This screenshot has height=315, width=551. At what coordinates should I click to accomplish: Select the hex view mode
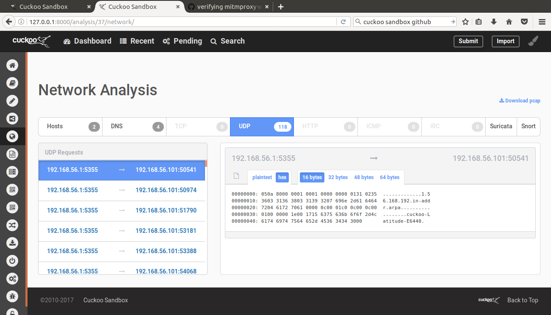pos(282,177)
